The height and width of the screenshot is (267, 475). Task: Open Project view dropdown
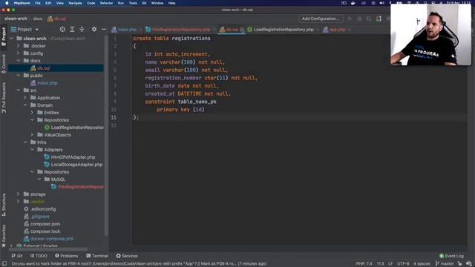coord(24,30)
